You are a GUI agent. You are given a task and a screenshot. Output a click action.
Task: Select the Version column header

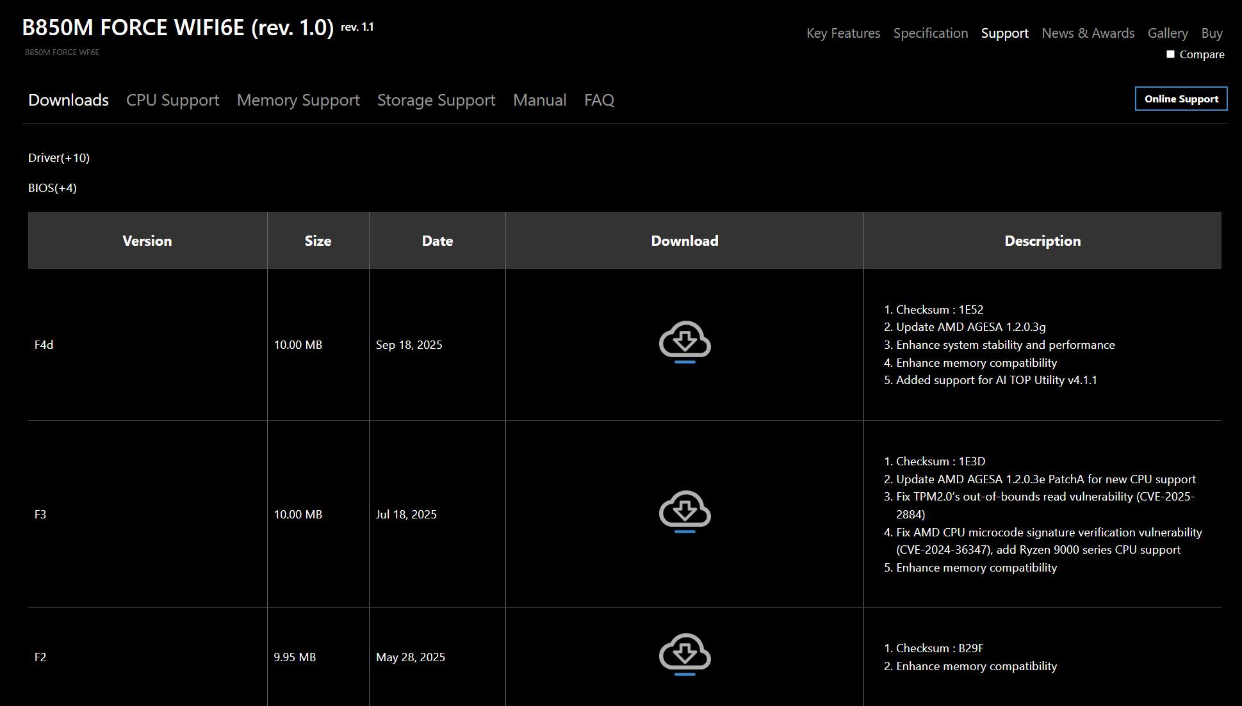pyautogui.click(x=147, y=241)
